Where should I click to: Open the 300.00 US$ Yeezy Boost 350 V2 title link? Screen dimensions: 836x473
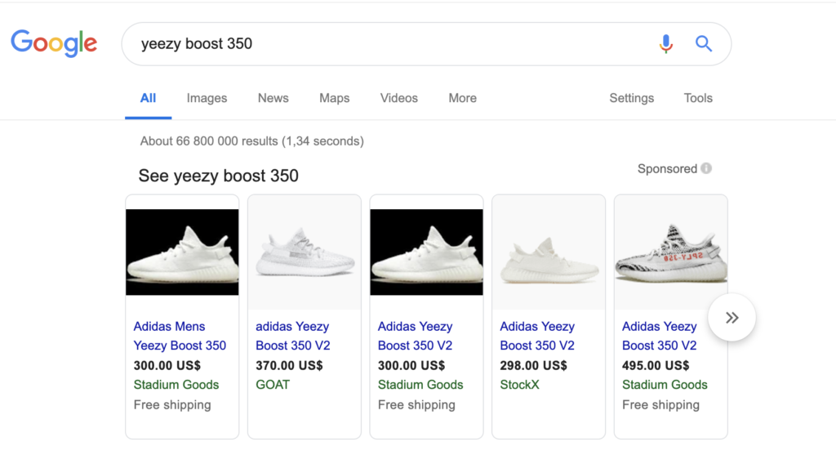pyautogui.click(x=415, y=336)
